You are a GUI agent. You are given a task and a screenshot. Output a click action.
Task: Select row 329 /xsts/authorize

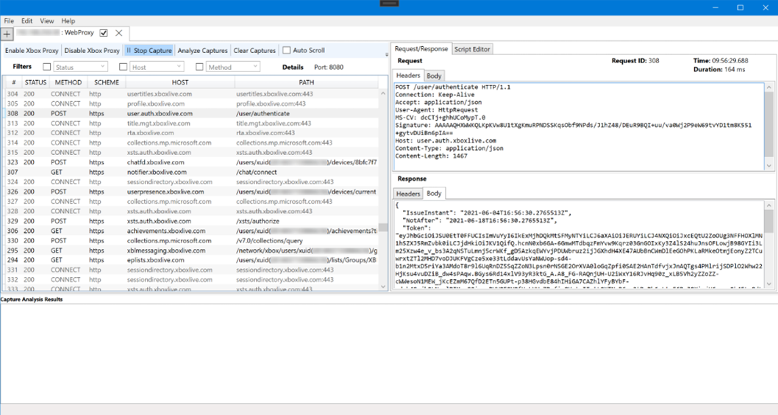(191, 221)
